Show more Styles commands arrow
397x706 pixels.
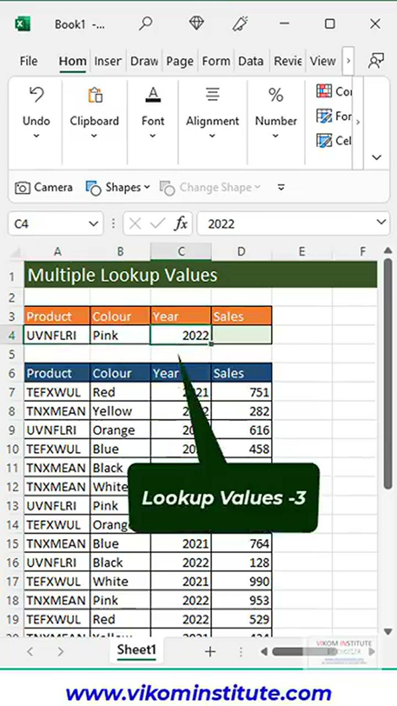[x=358, y=122]
